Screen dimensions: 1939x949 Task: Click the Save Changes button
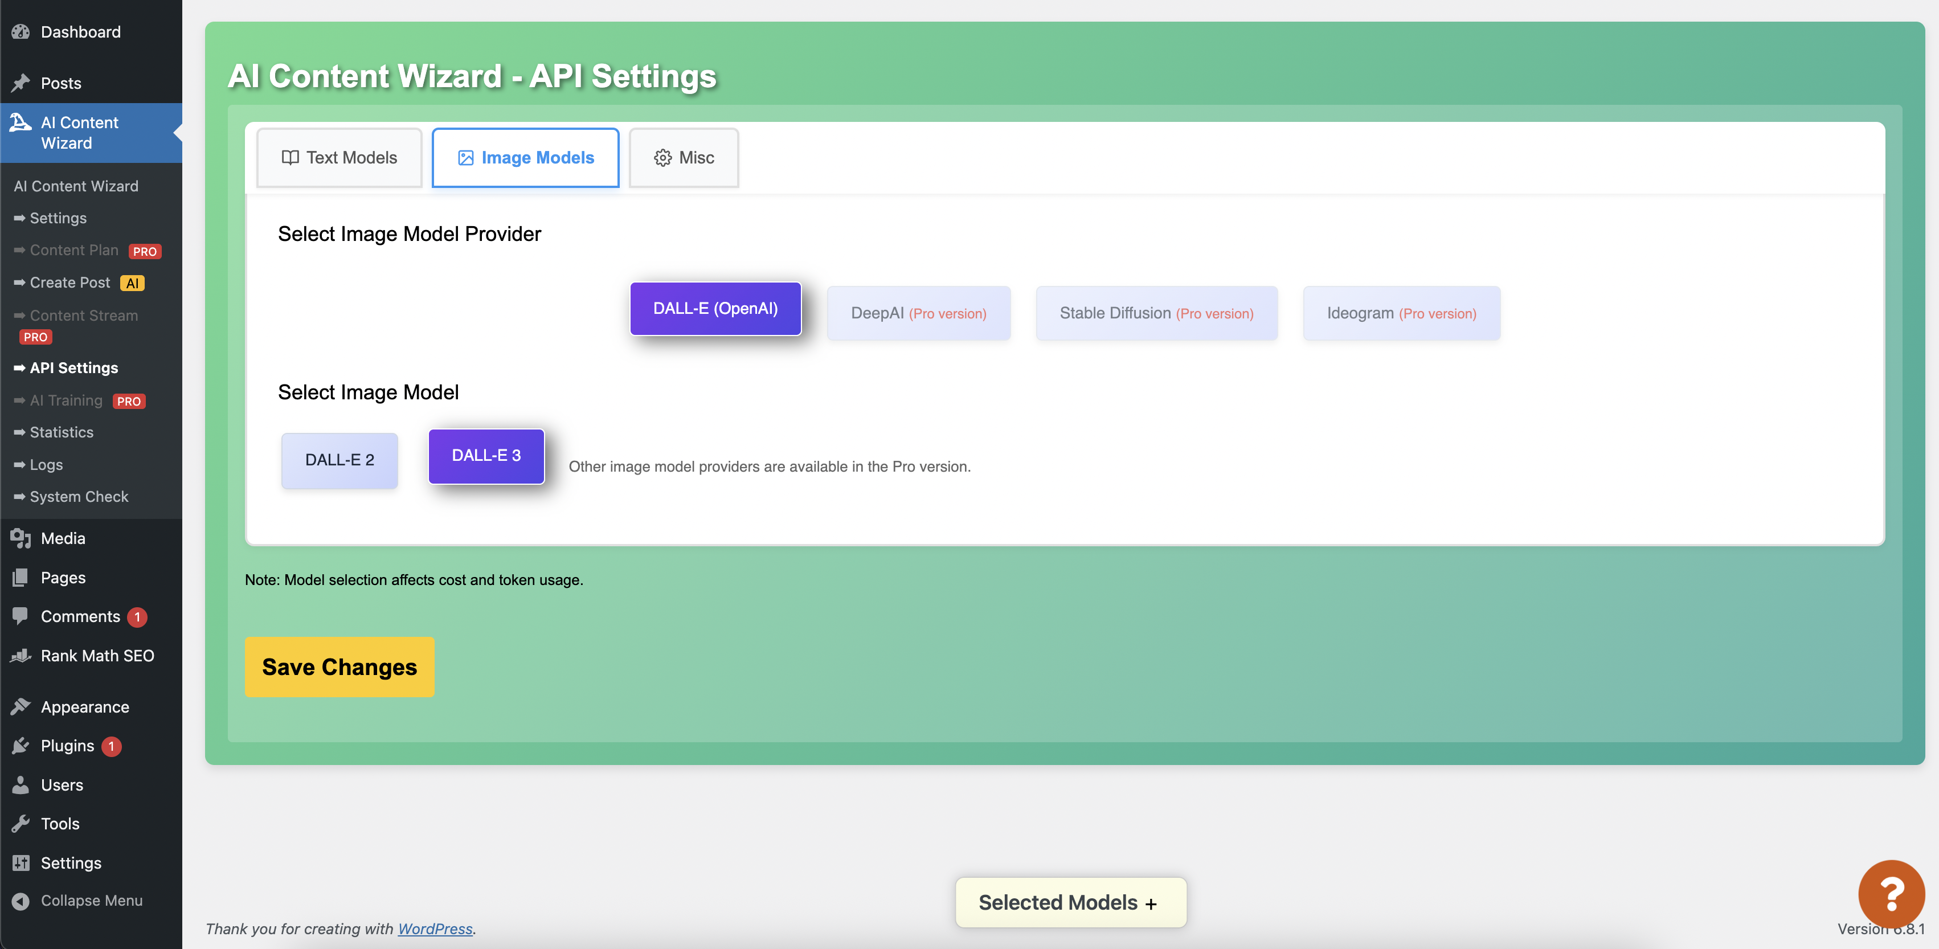pos(339,667)
